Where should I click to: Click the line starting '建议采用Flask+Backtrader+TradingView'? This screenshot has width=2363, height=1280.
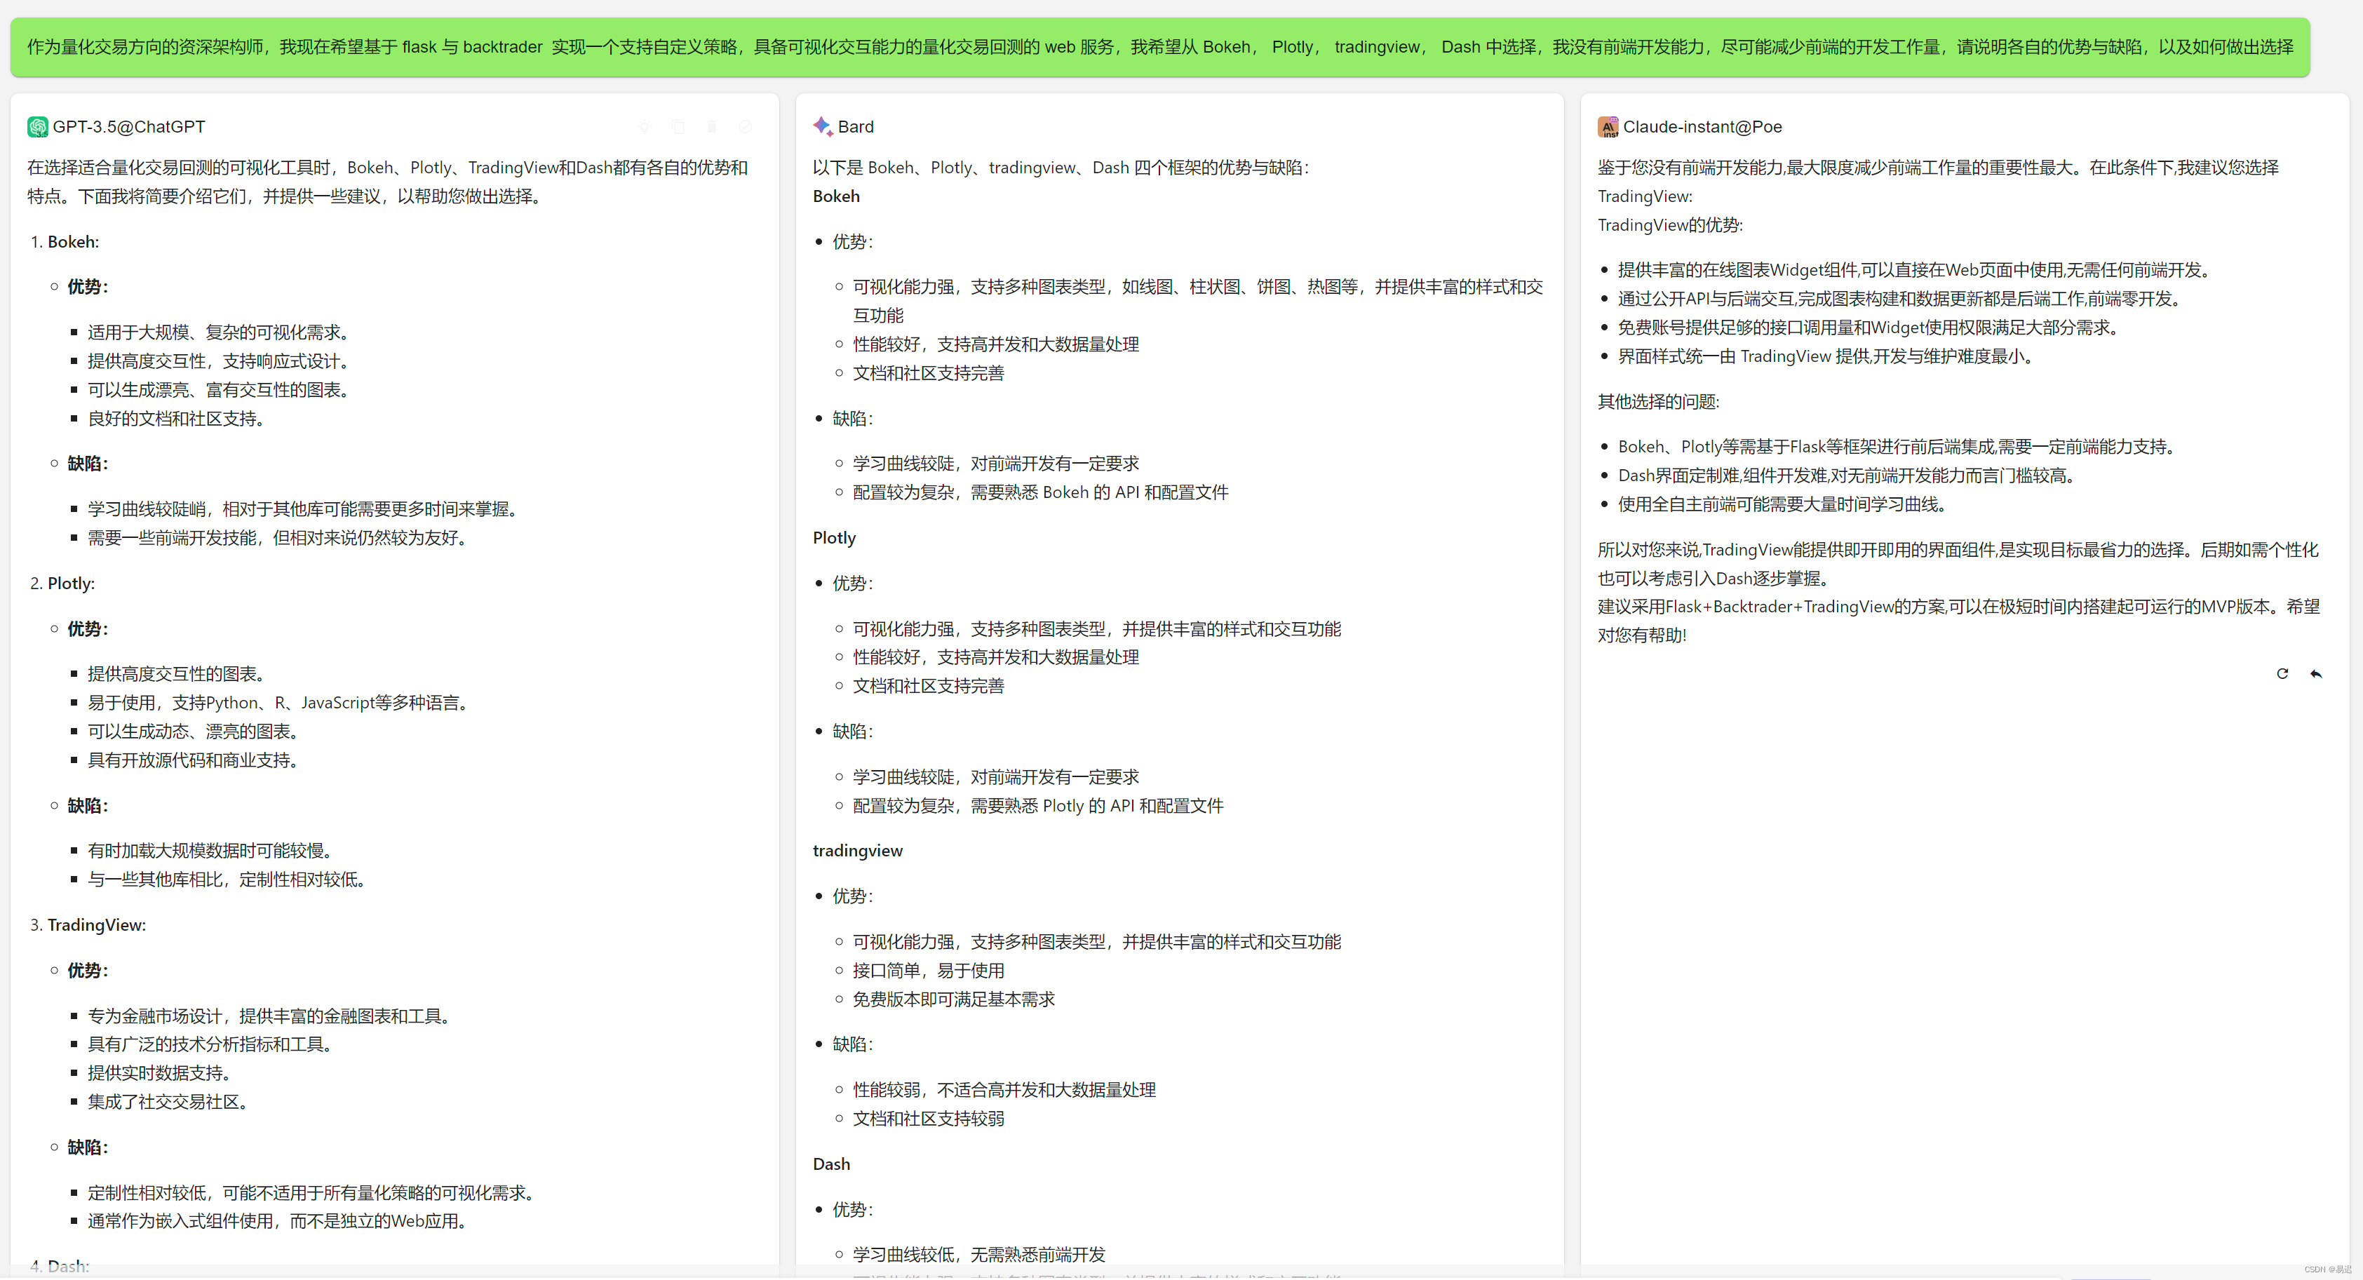1960,607
